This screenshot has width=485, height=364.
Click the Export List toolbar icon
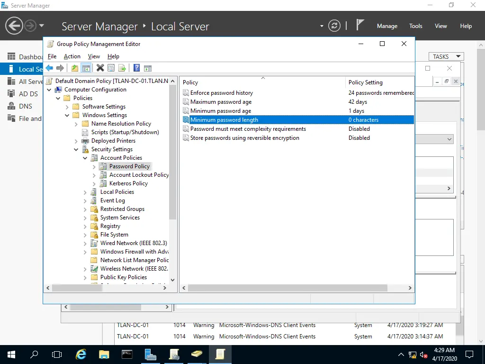(122, 68)
